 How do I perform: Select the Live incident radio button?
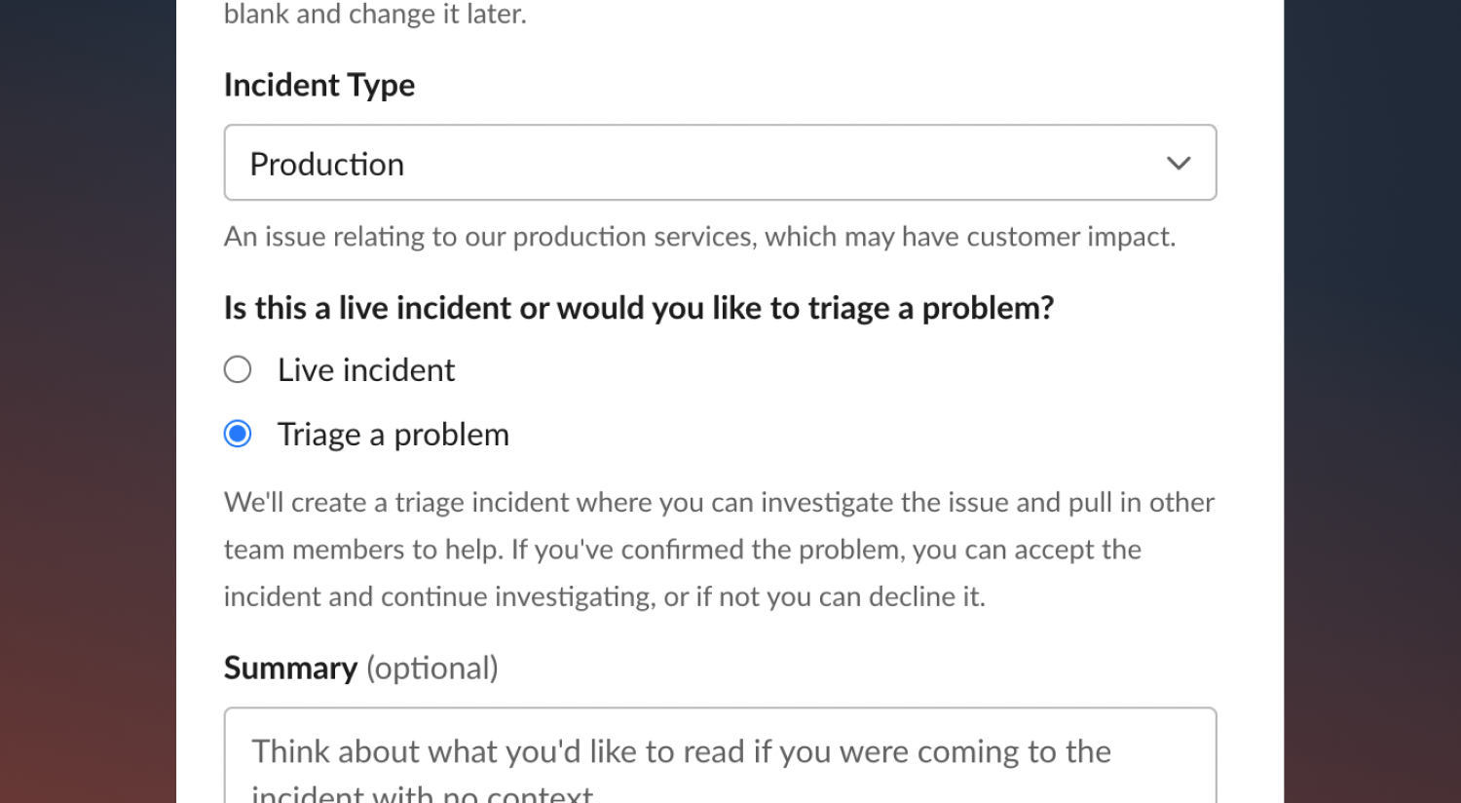coord(238,370)
